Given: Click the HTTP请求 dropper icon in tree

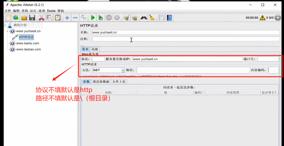Looking at the screenshot, I should coord(15,37).
